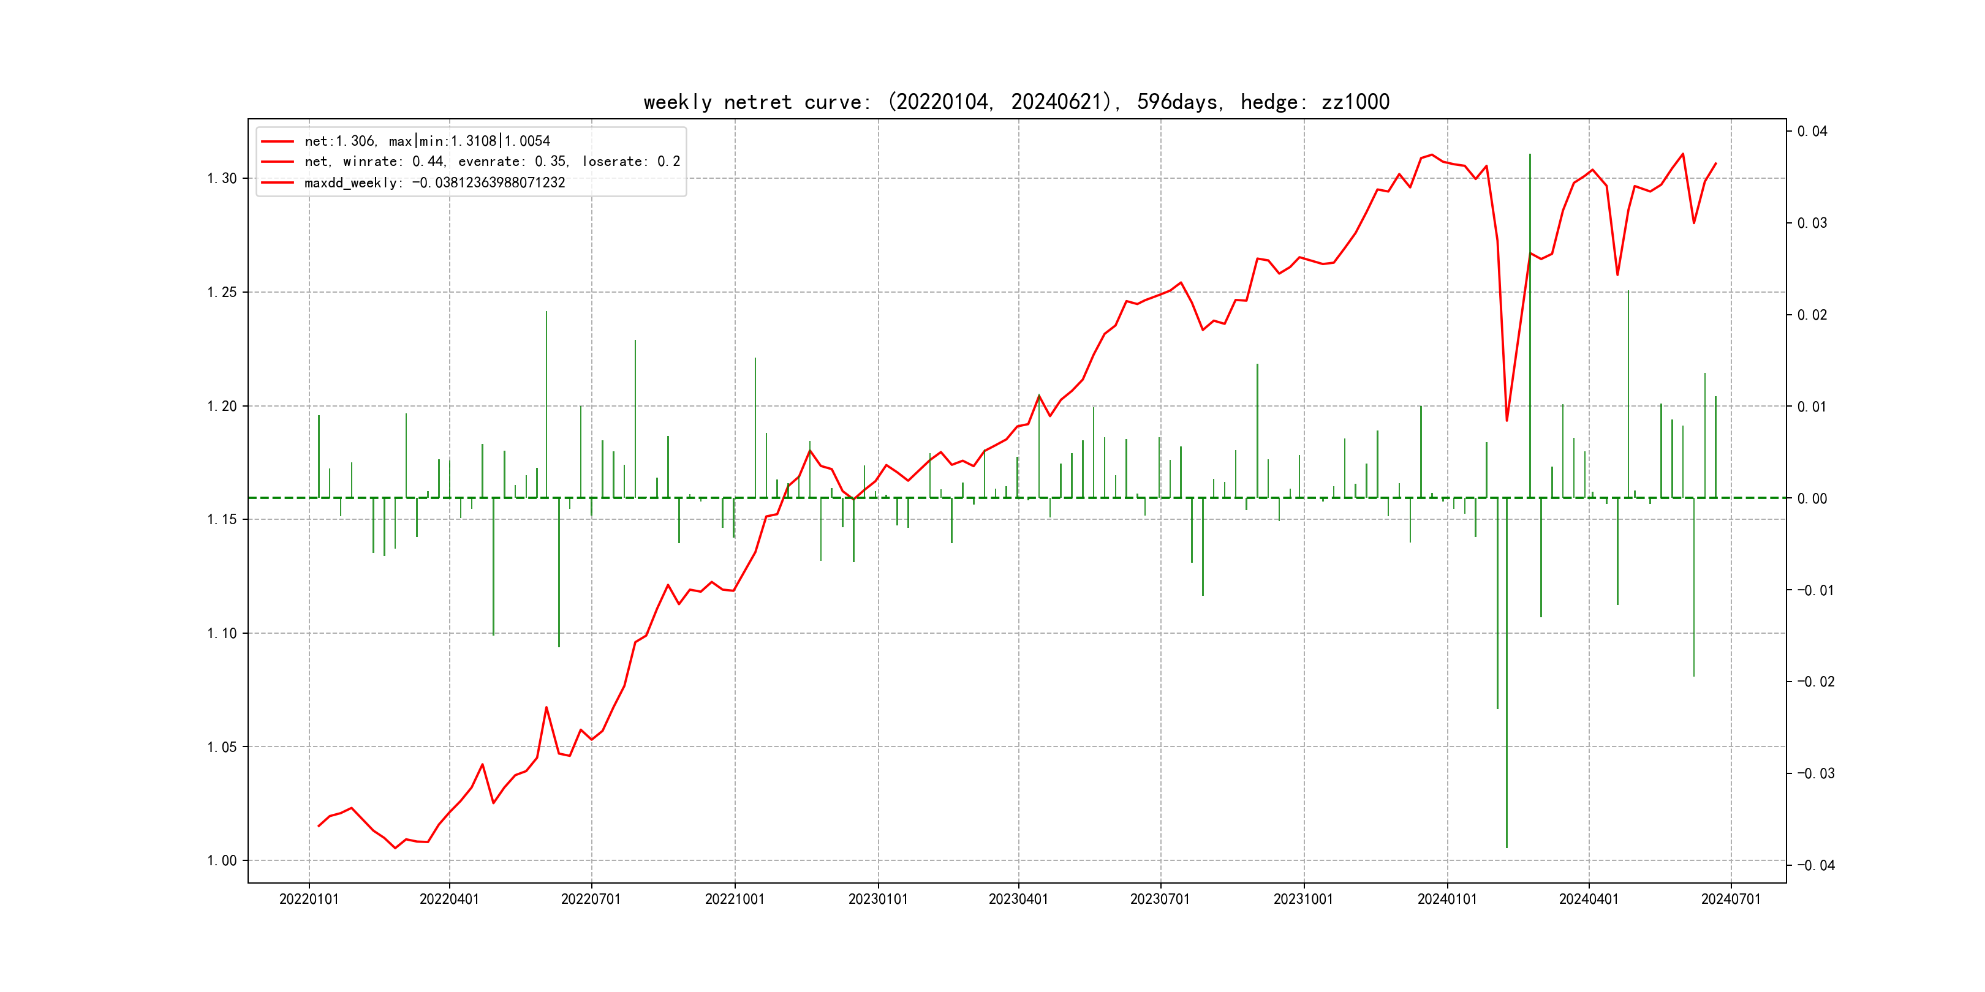Click the -0.04 right axis tick label
Viewport: 1985px width, 992px height.
tap(1815, 866)
